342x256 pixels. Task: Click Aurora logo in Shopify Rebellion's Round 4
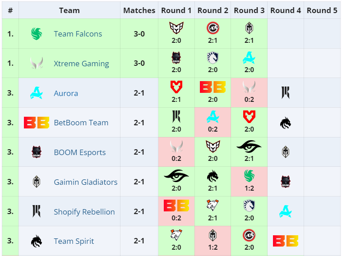click(x=285, y=211)
